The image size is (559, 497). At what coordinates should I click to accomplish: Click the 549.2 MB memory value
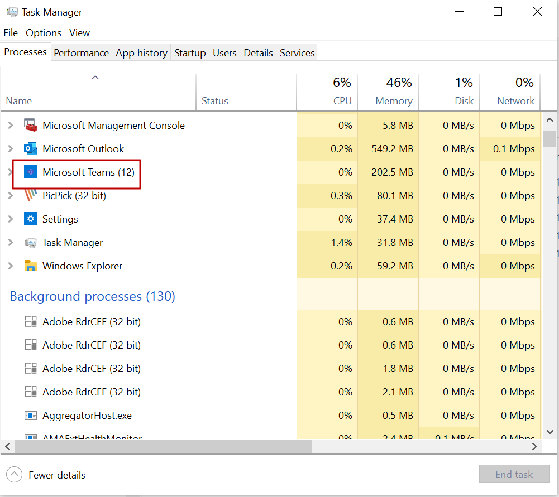tap(392, 148)
